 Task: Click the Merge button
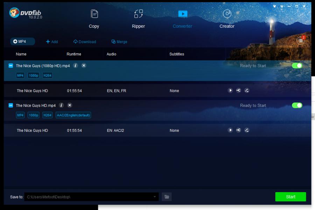point(119,42)
